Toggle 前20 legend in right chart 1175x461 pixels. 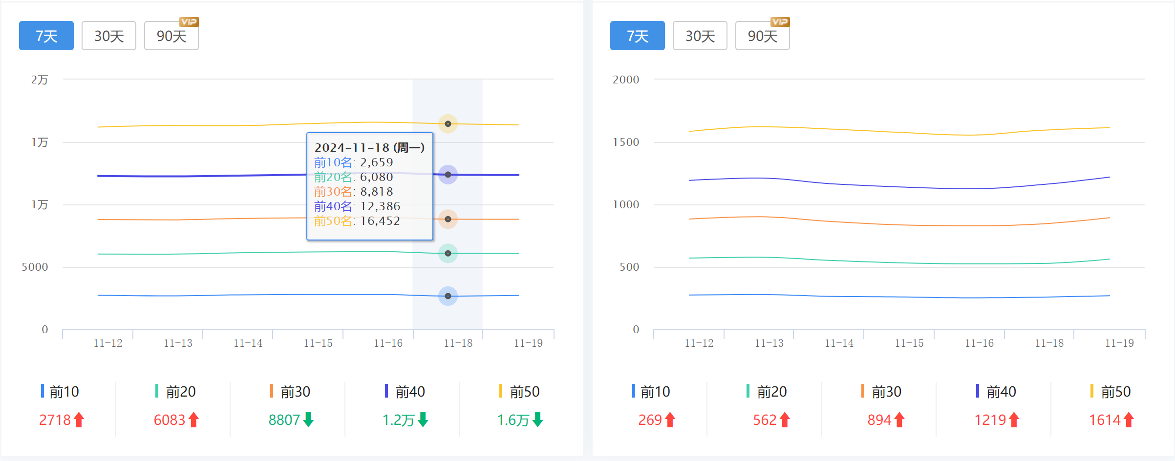click(767, 391)
